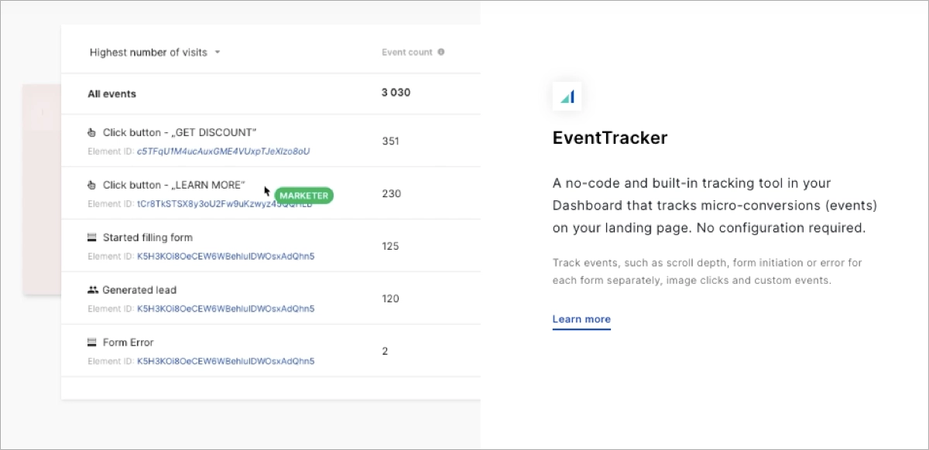The image size is (929, 450).
Task: Click the dropdown arrow after Highest number of visits
Action: pyautogui.click(x=218, y=53)
